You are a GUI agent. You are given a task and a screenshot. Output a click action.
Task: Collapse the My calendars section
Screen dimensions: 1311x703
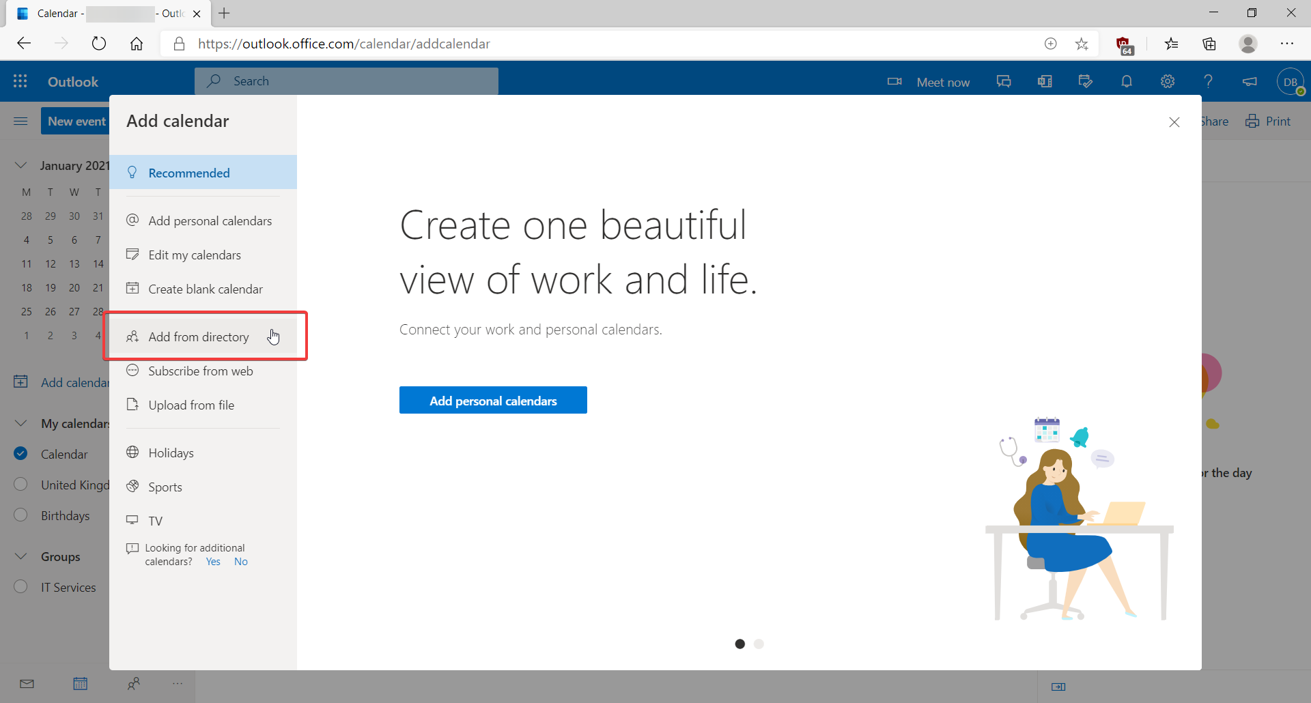pos(21,423)
